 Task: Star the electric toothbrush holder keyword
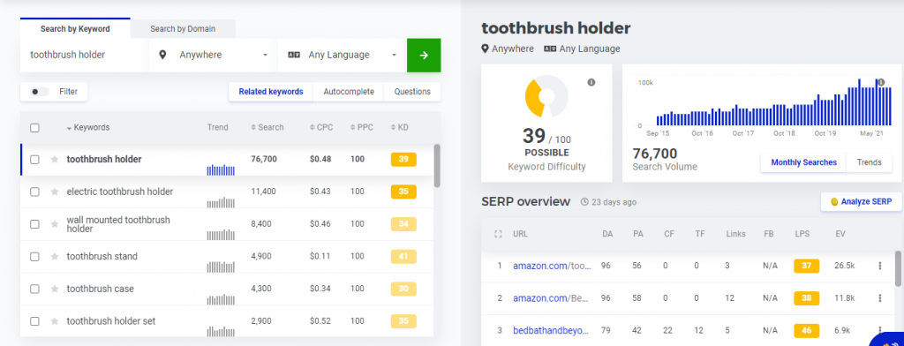click(x=55, y=192)
